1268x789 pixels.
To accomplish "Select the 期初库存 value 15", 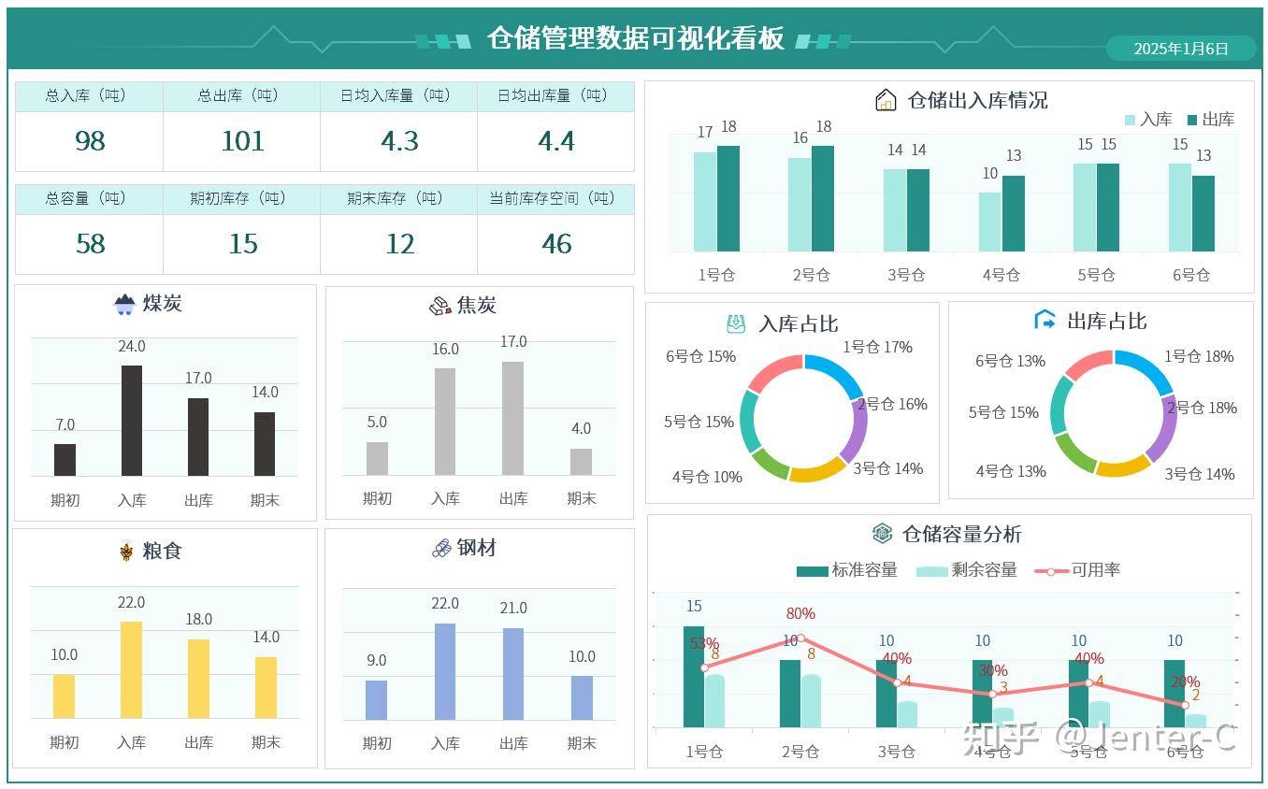I will (242, 244).
